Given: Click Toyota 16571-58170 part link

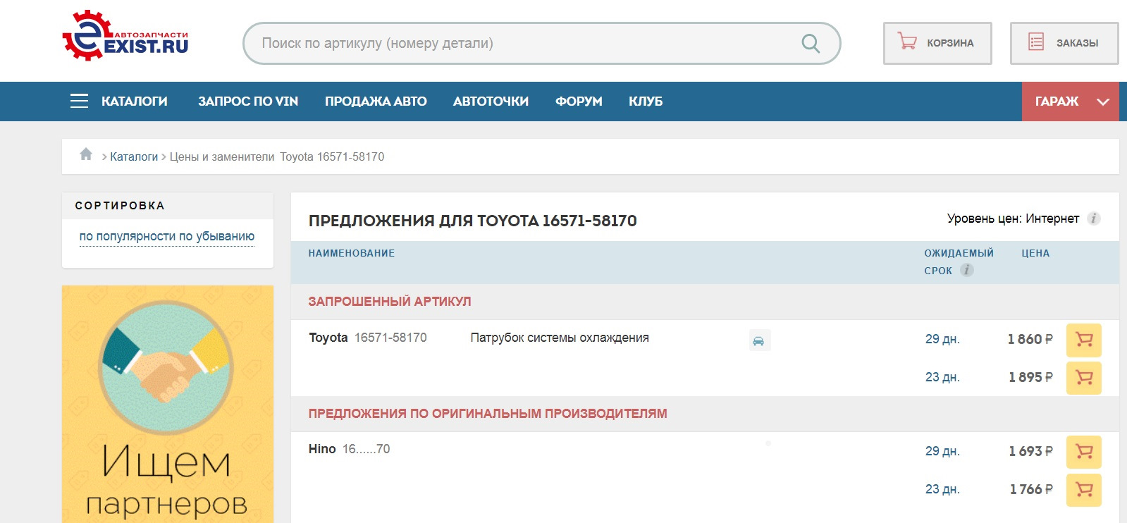Looking at the screenshot, I should pyautogui.click(x=368, y=338).
